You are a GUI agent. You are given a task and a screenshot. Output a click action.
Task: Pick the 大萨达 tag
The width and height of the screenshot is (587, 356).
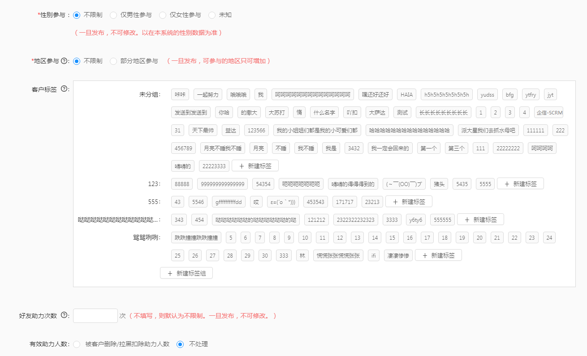pyautogui.click(x=377, y=112)
